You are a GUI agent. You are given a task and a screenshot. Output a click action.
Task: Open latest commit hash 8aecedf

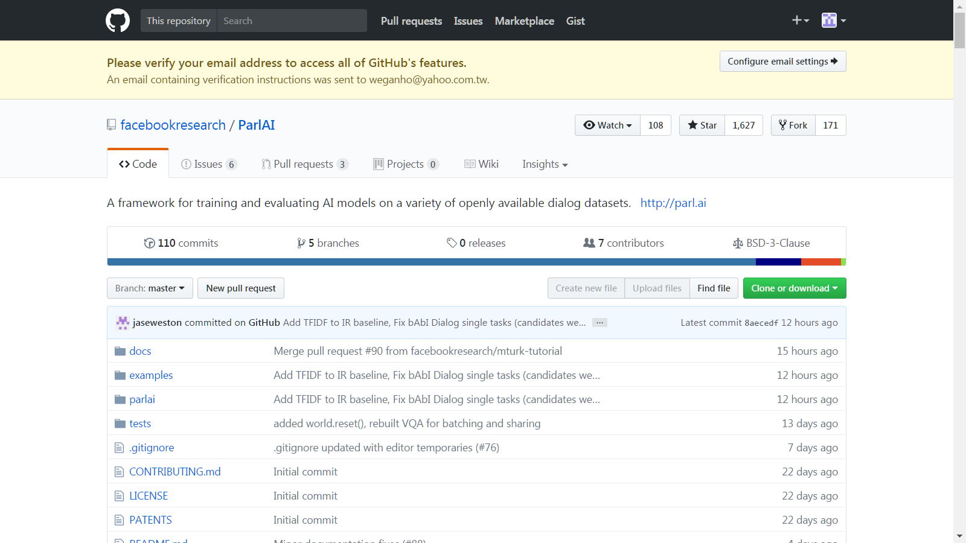[761, 323]
